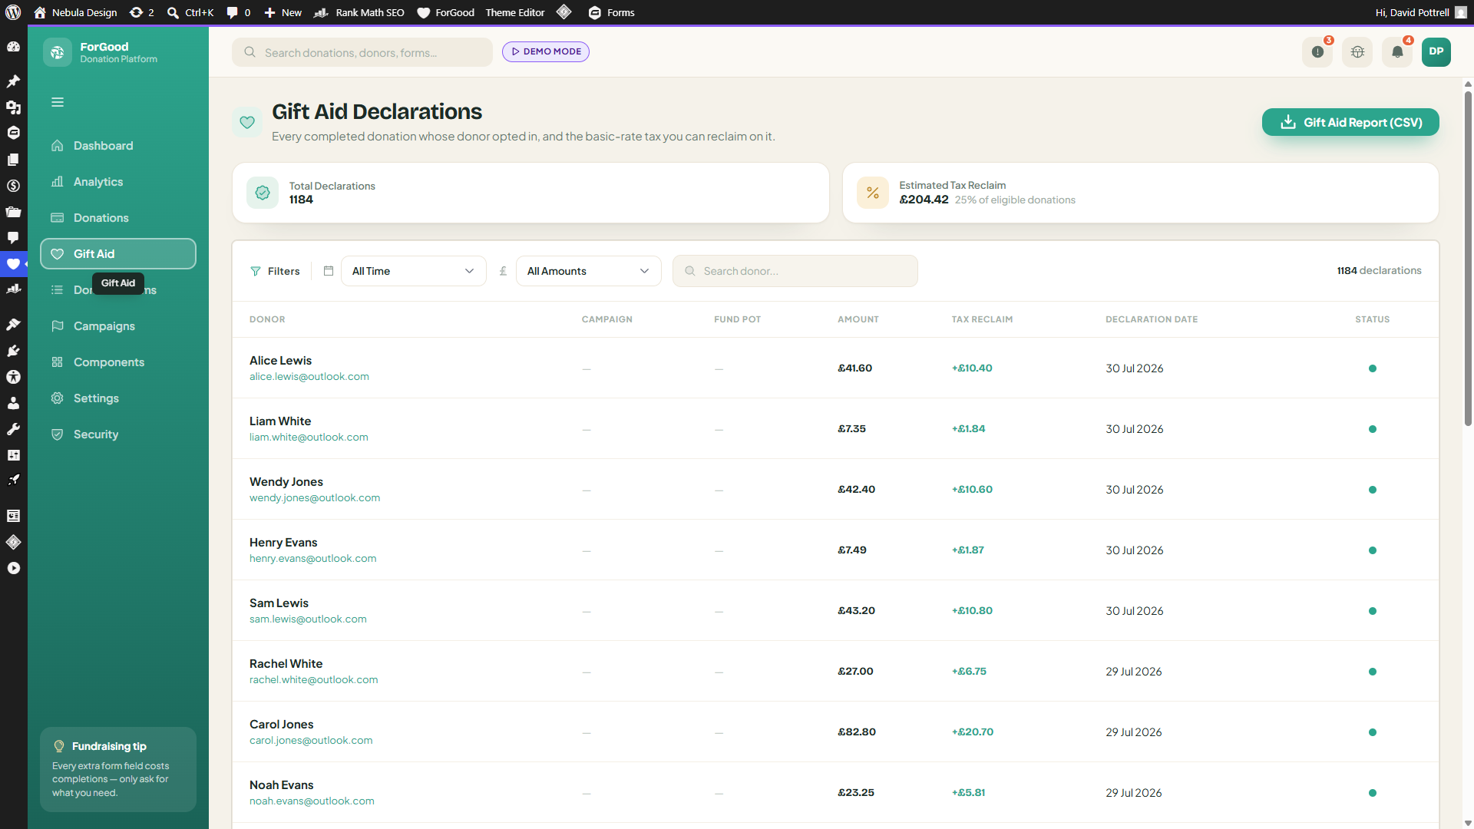Open WordPress Plugins plug icon
1474x829 pixels.
(x=13, y=351)
